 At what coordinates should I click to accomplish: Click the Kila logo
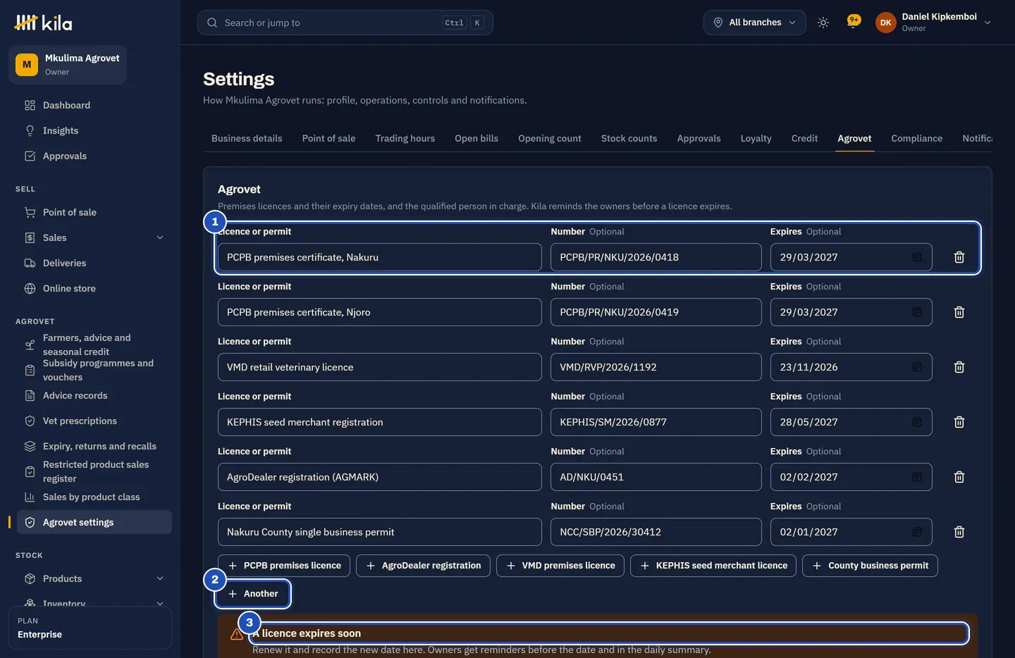click(43, 23)
